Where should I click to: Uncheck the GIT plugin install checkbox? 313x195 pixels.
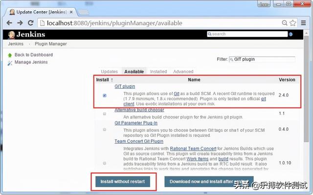(105, 96)
